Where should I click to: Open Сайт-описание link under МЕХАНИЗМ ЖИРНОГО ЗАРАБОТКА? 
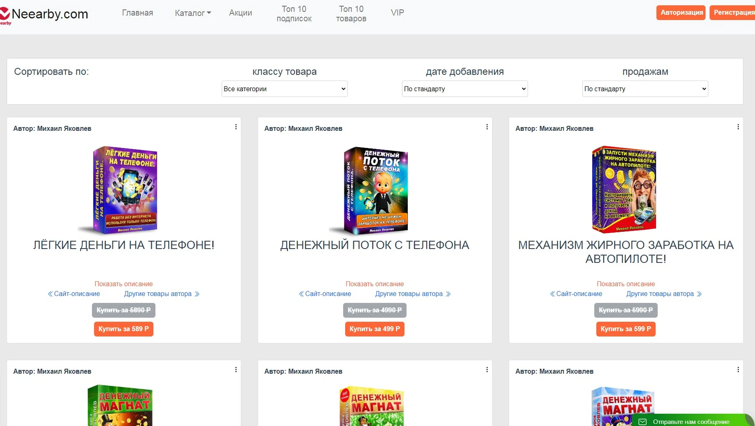[x=576, y=294]
